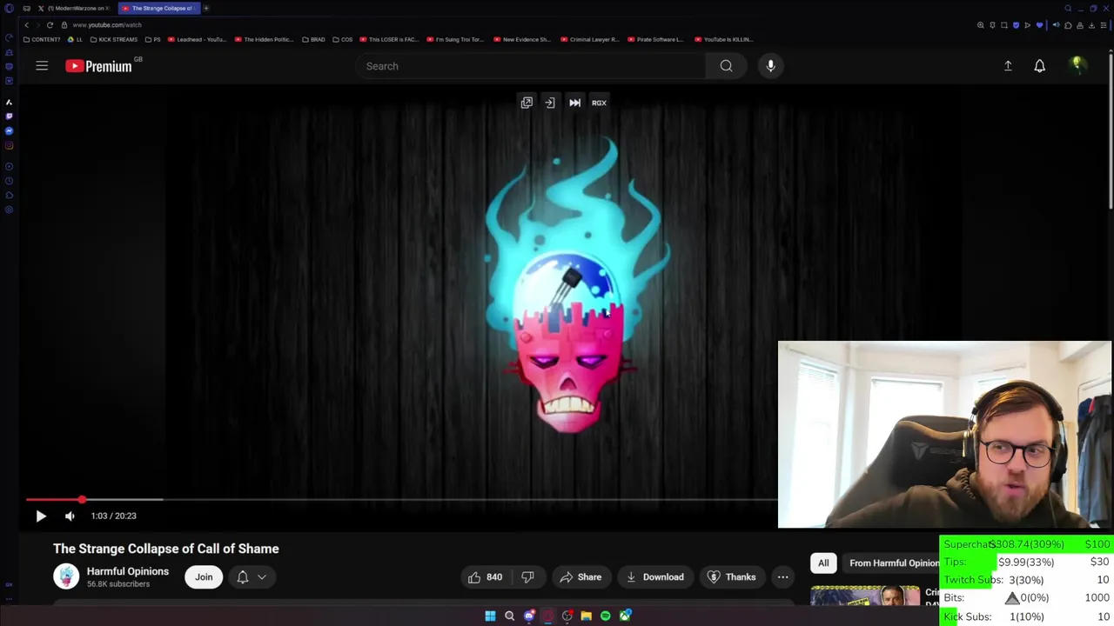The width and height of the screenshot is (1114, 626).
Task: Open YouTube notifications bell
Action: [x=1039, y=66]
